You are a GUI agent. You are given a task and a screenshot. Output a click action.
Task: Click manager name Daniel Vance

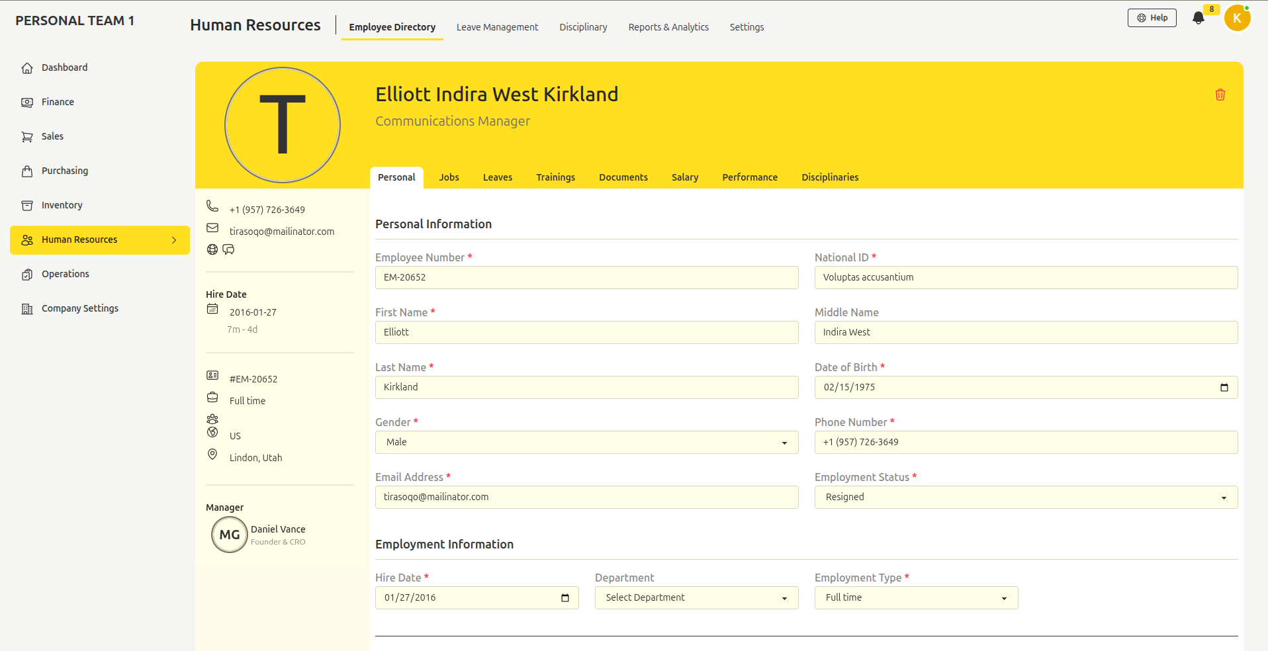click(x=278, y=529)
